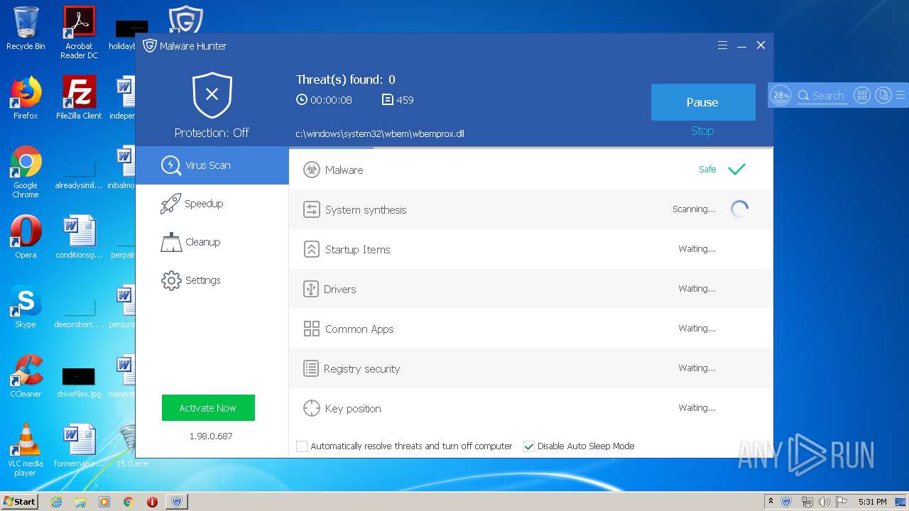Click the 28% memory usage indicator
This screenshot has width=909, height=511.
(x=781, y=95)
